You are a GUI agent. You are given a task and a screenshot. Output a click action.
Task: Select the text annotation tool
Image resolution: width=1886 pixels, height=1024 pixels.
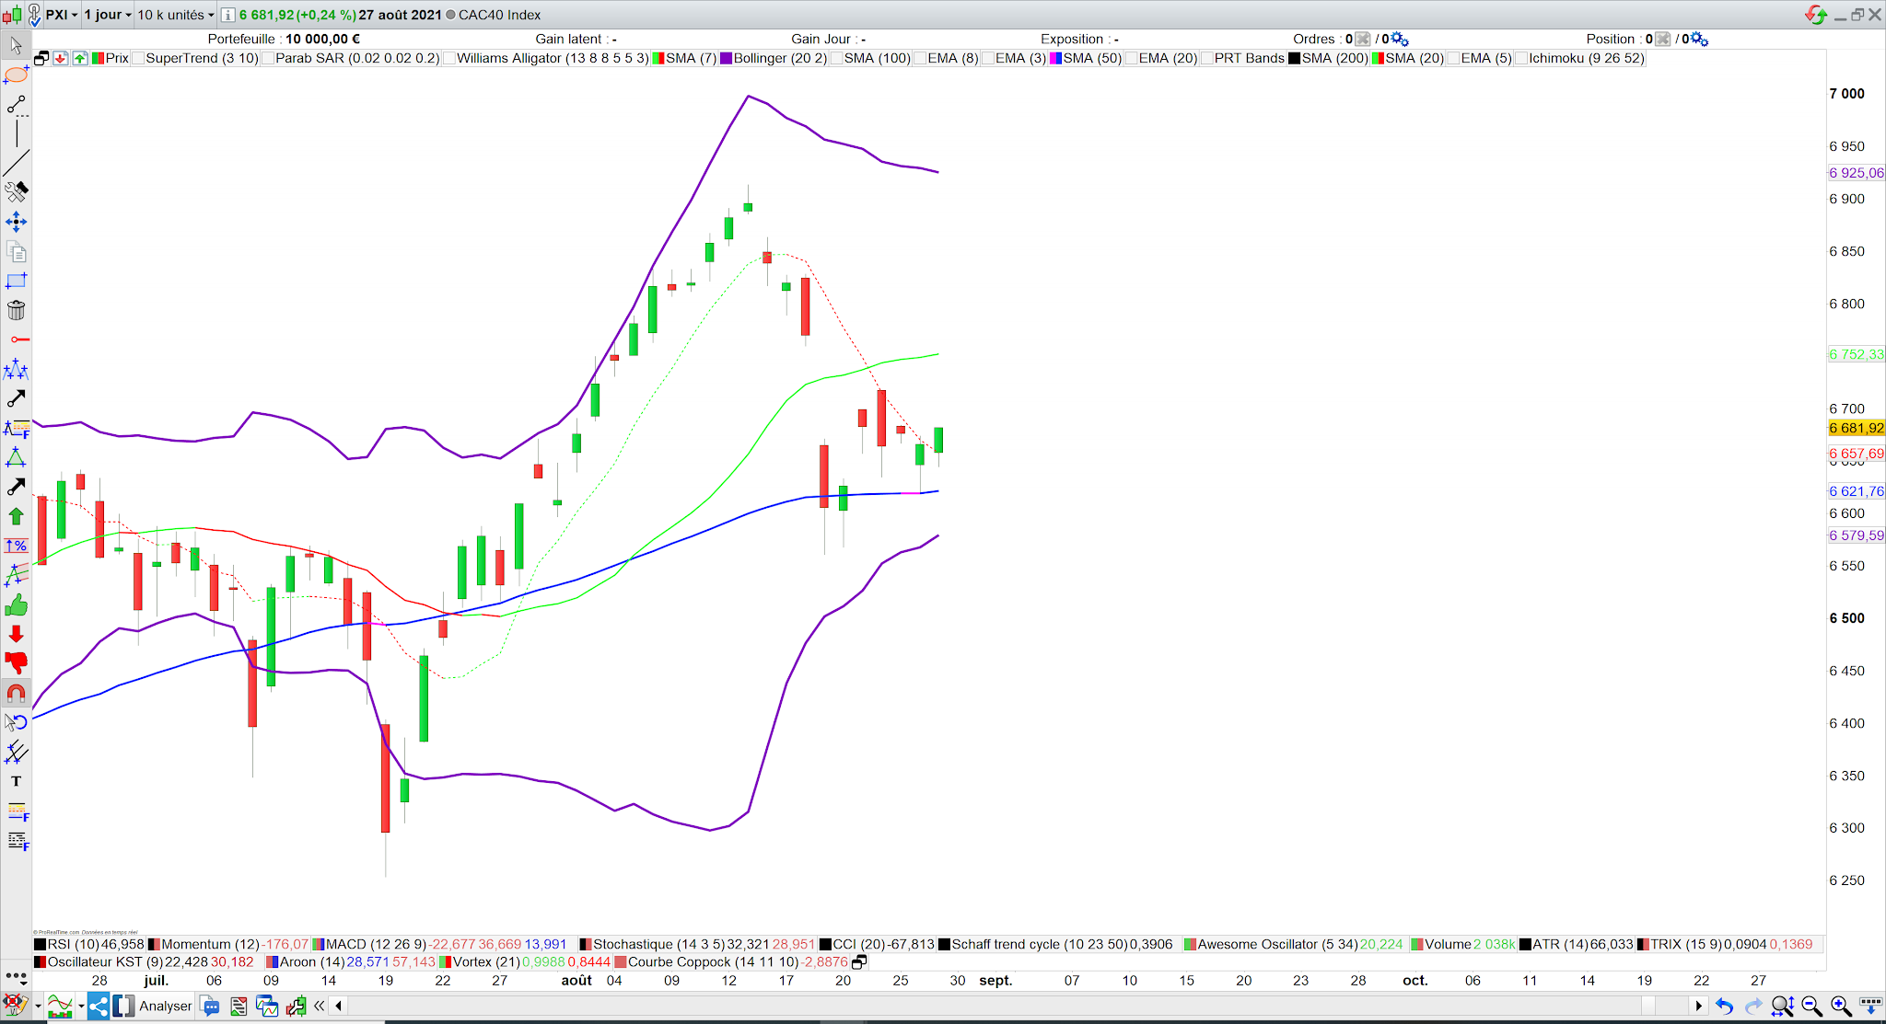(x=16, y=781)
